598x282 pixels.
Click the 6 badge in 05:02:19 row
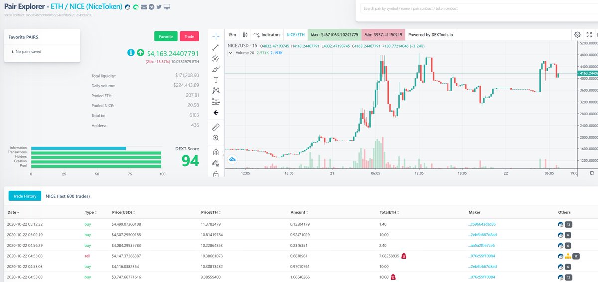coord(569,235)
